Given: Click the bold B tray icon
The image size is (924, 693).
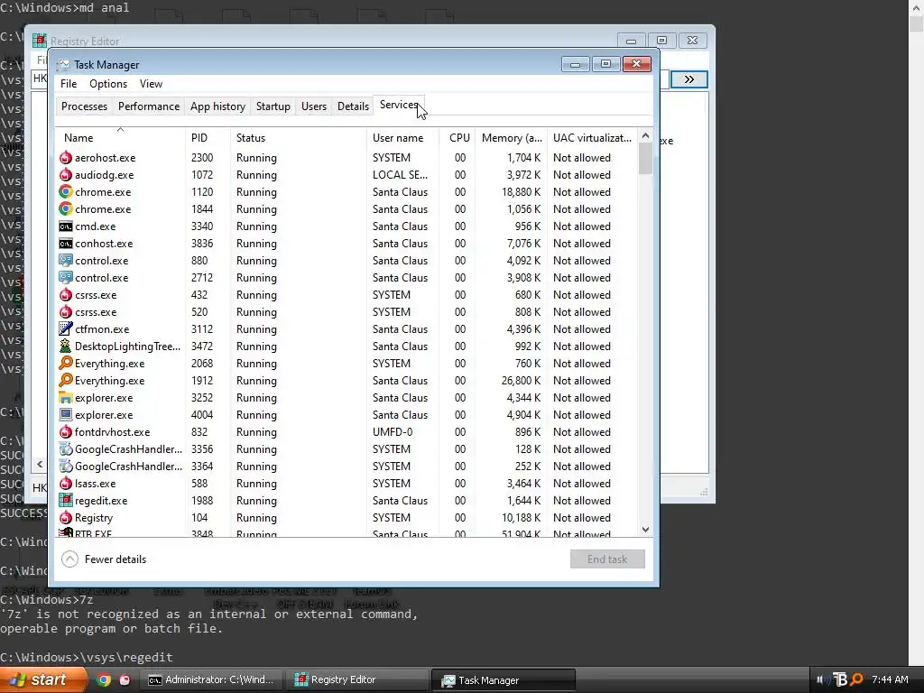Looking at the screenshot, I should click(x=840, y=679).
